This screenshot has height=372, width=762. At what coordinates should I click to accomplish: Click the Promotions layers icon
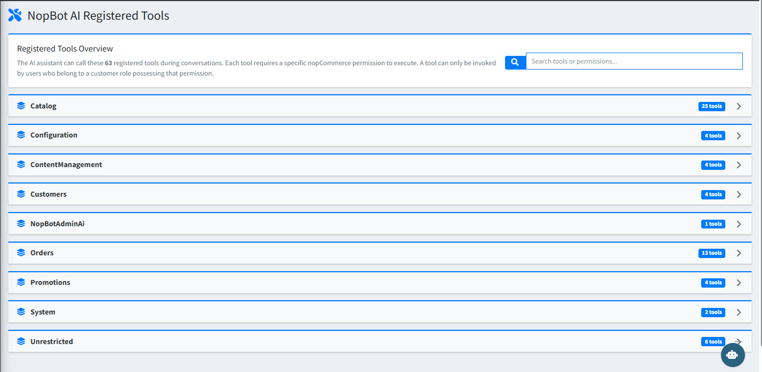(21, 282)
